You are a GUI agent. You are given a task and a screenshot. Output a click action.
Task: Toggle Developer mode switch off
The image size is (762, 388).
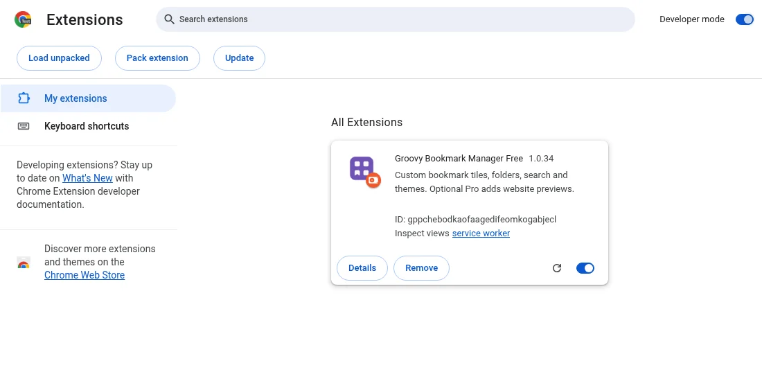pos(745,19)
